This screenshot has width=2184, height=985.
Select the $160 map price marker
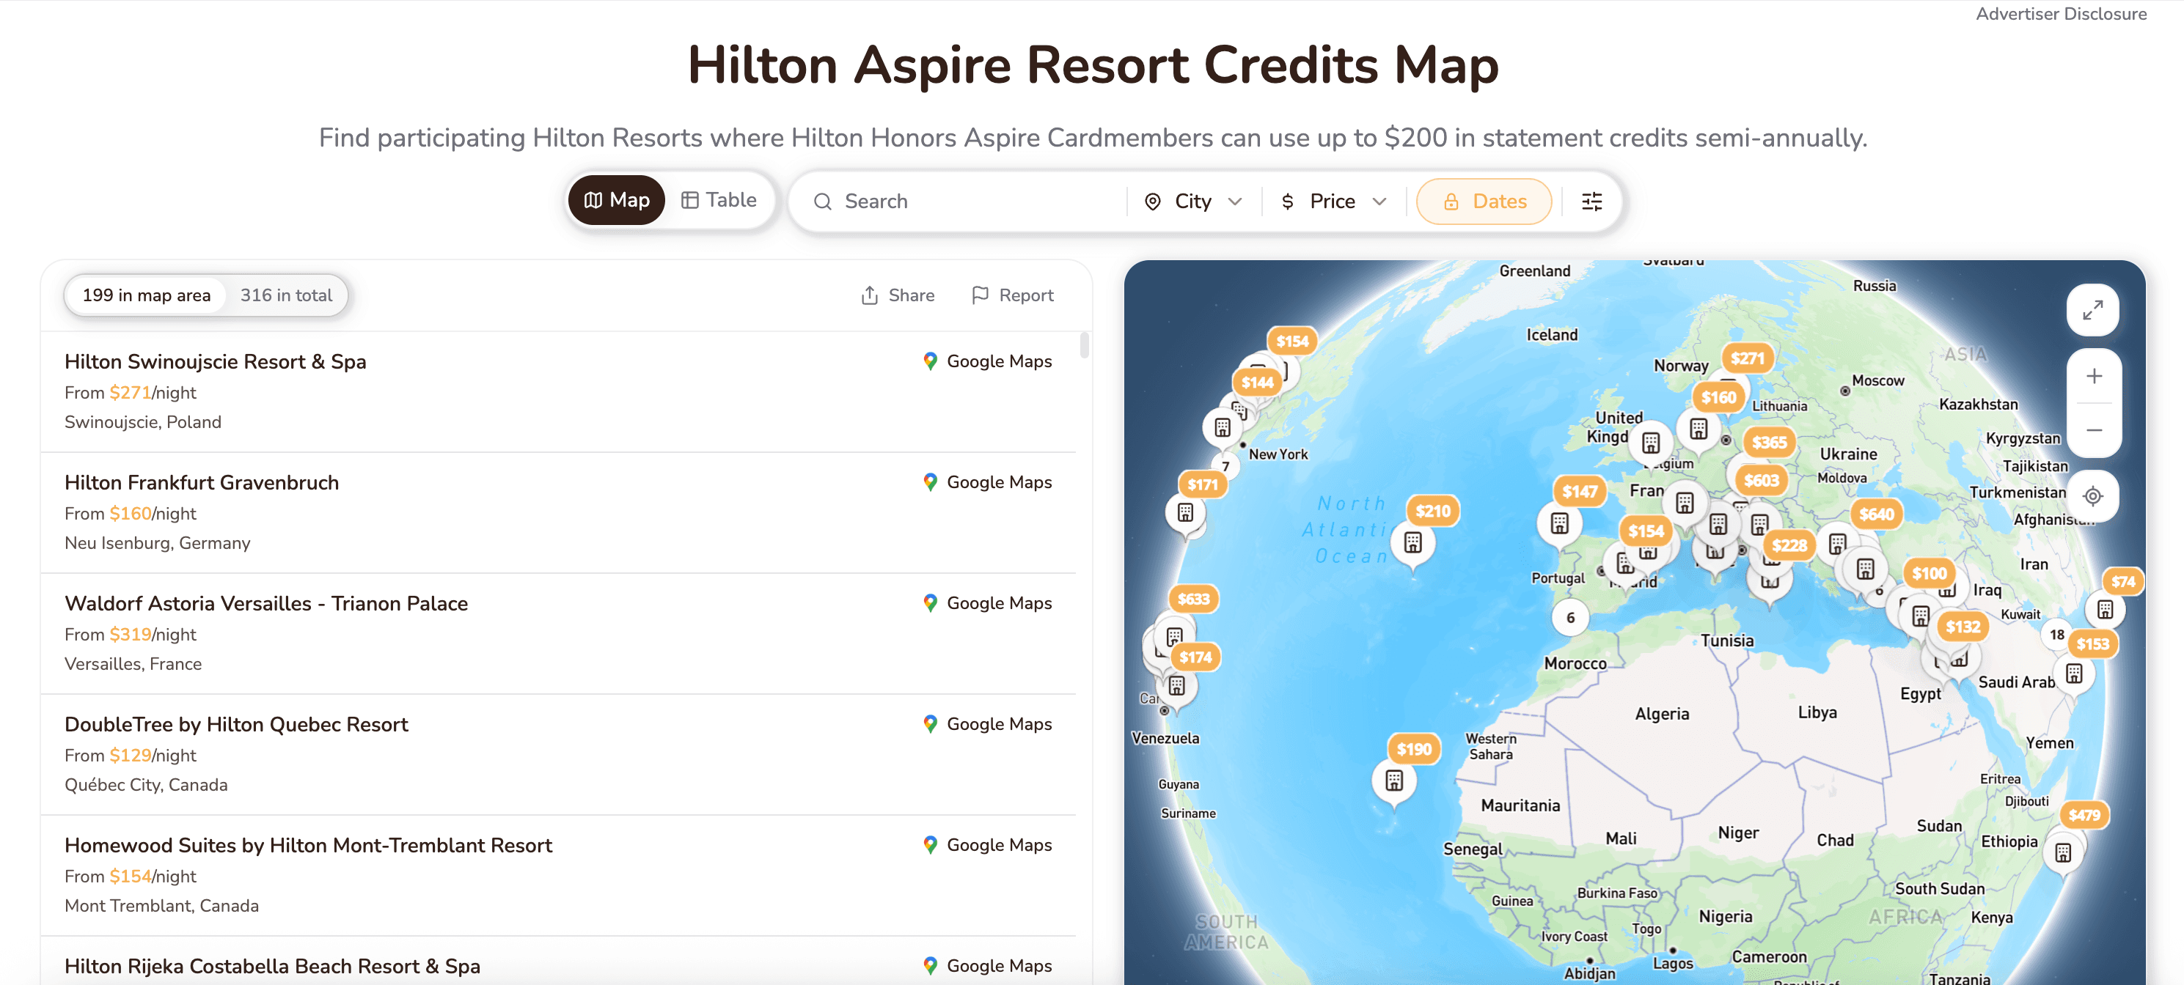click(x=1718, y=397)
